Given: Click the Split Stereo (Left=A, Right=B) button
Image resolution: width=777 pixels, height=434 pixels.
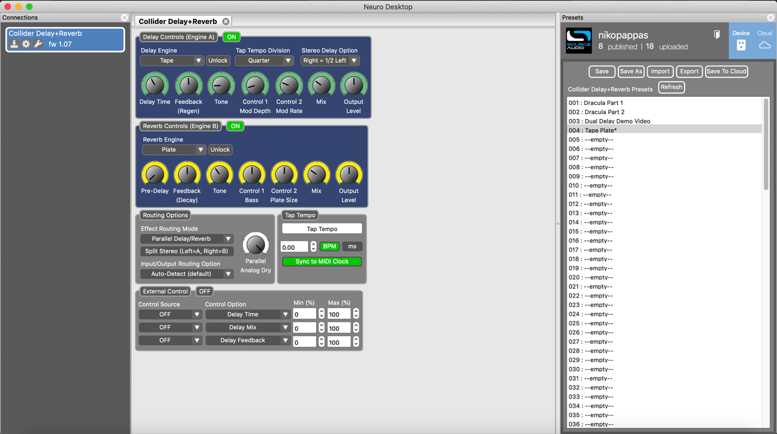Looking at the screenshot, I should [187, 251].
